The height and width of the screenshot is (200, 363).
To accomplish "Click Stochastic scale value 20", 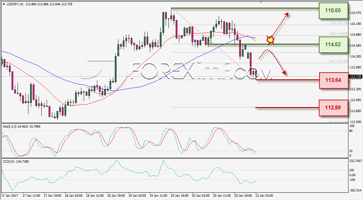I will coord(351,151).
